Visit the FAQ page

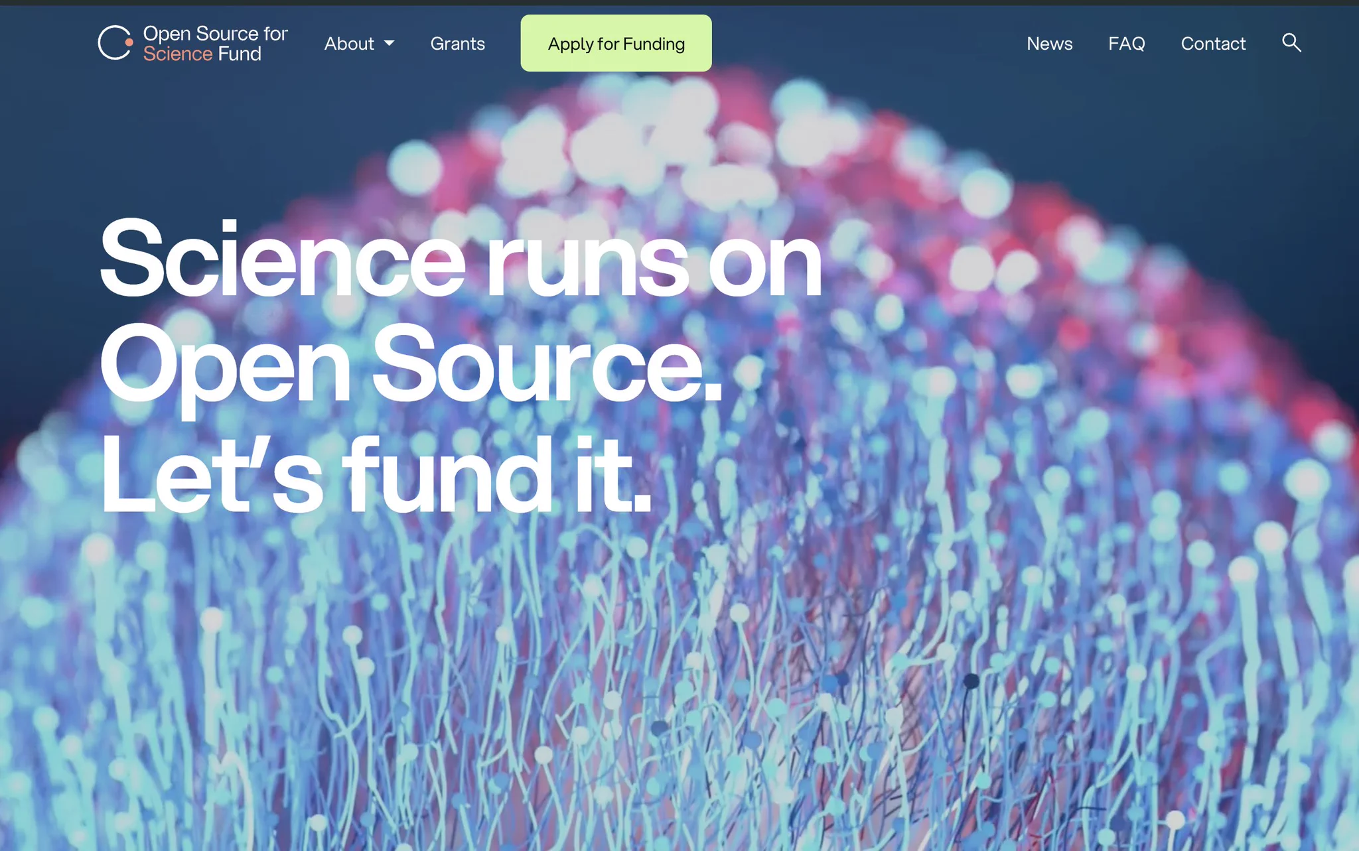coord(1126,43)
